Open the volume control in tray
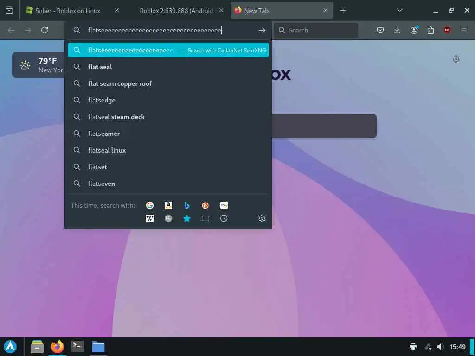Viewport: 475px width, 356px height. 441,347
